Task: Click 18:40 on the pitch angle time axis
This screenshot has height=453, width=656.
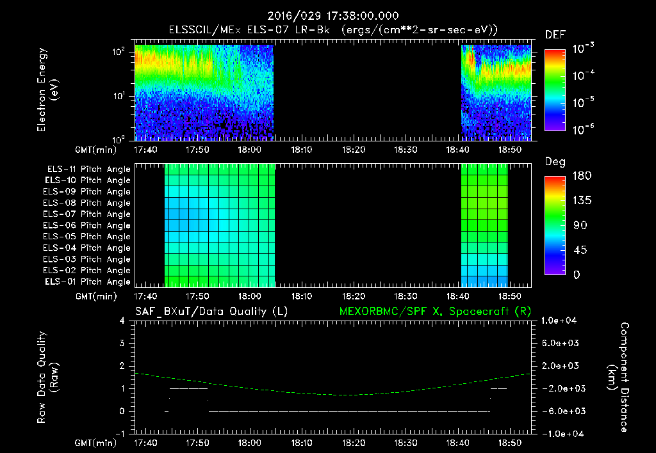Action: 457,296
